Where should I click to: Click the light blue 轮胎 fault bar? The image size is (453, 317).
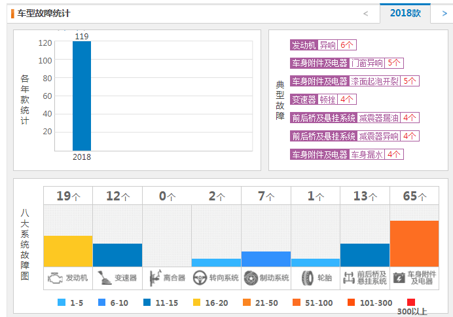point(316,263)
